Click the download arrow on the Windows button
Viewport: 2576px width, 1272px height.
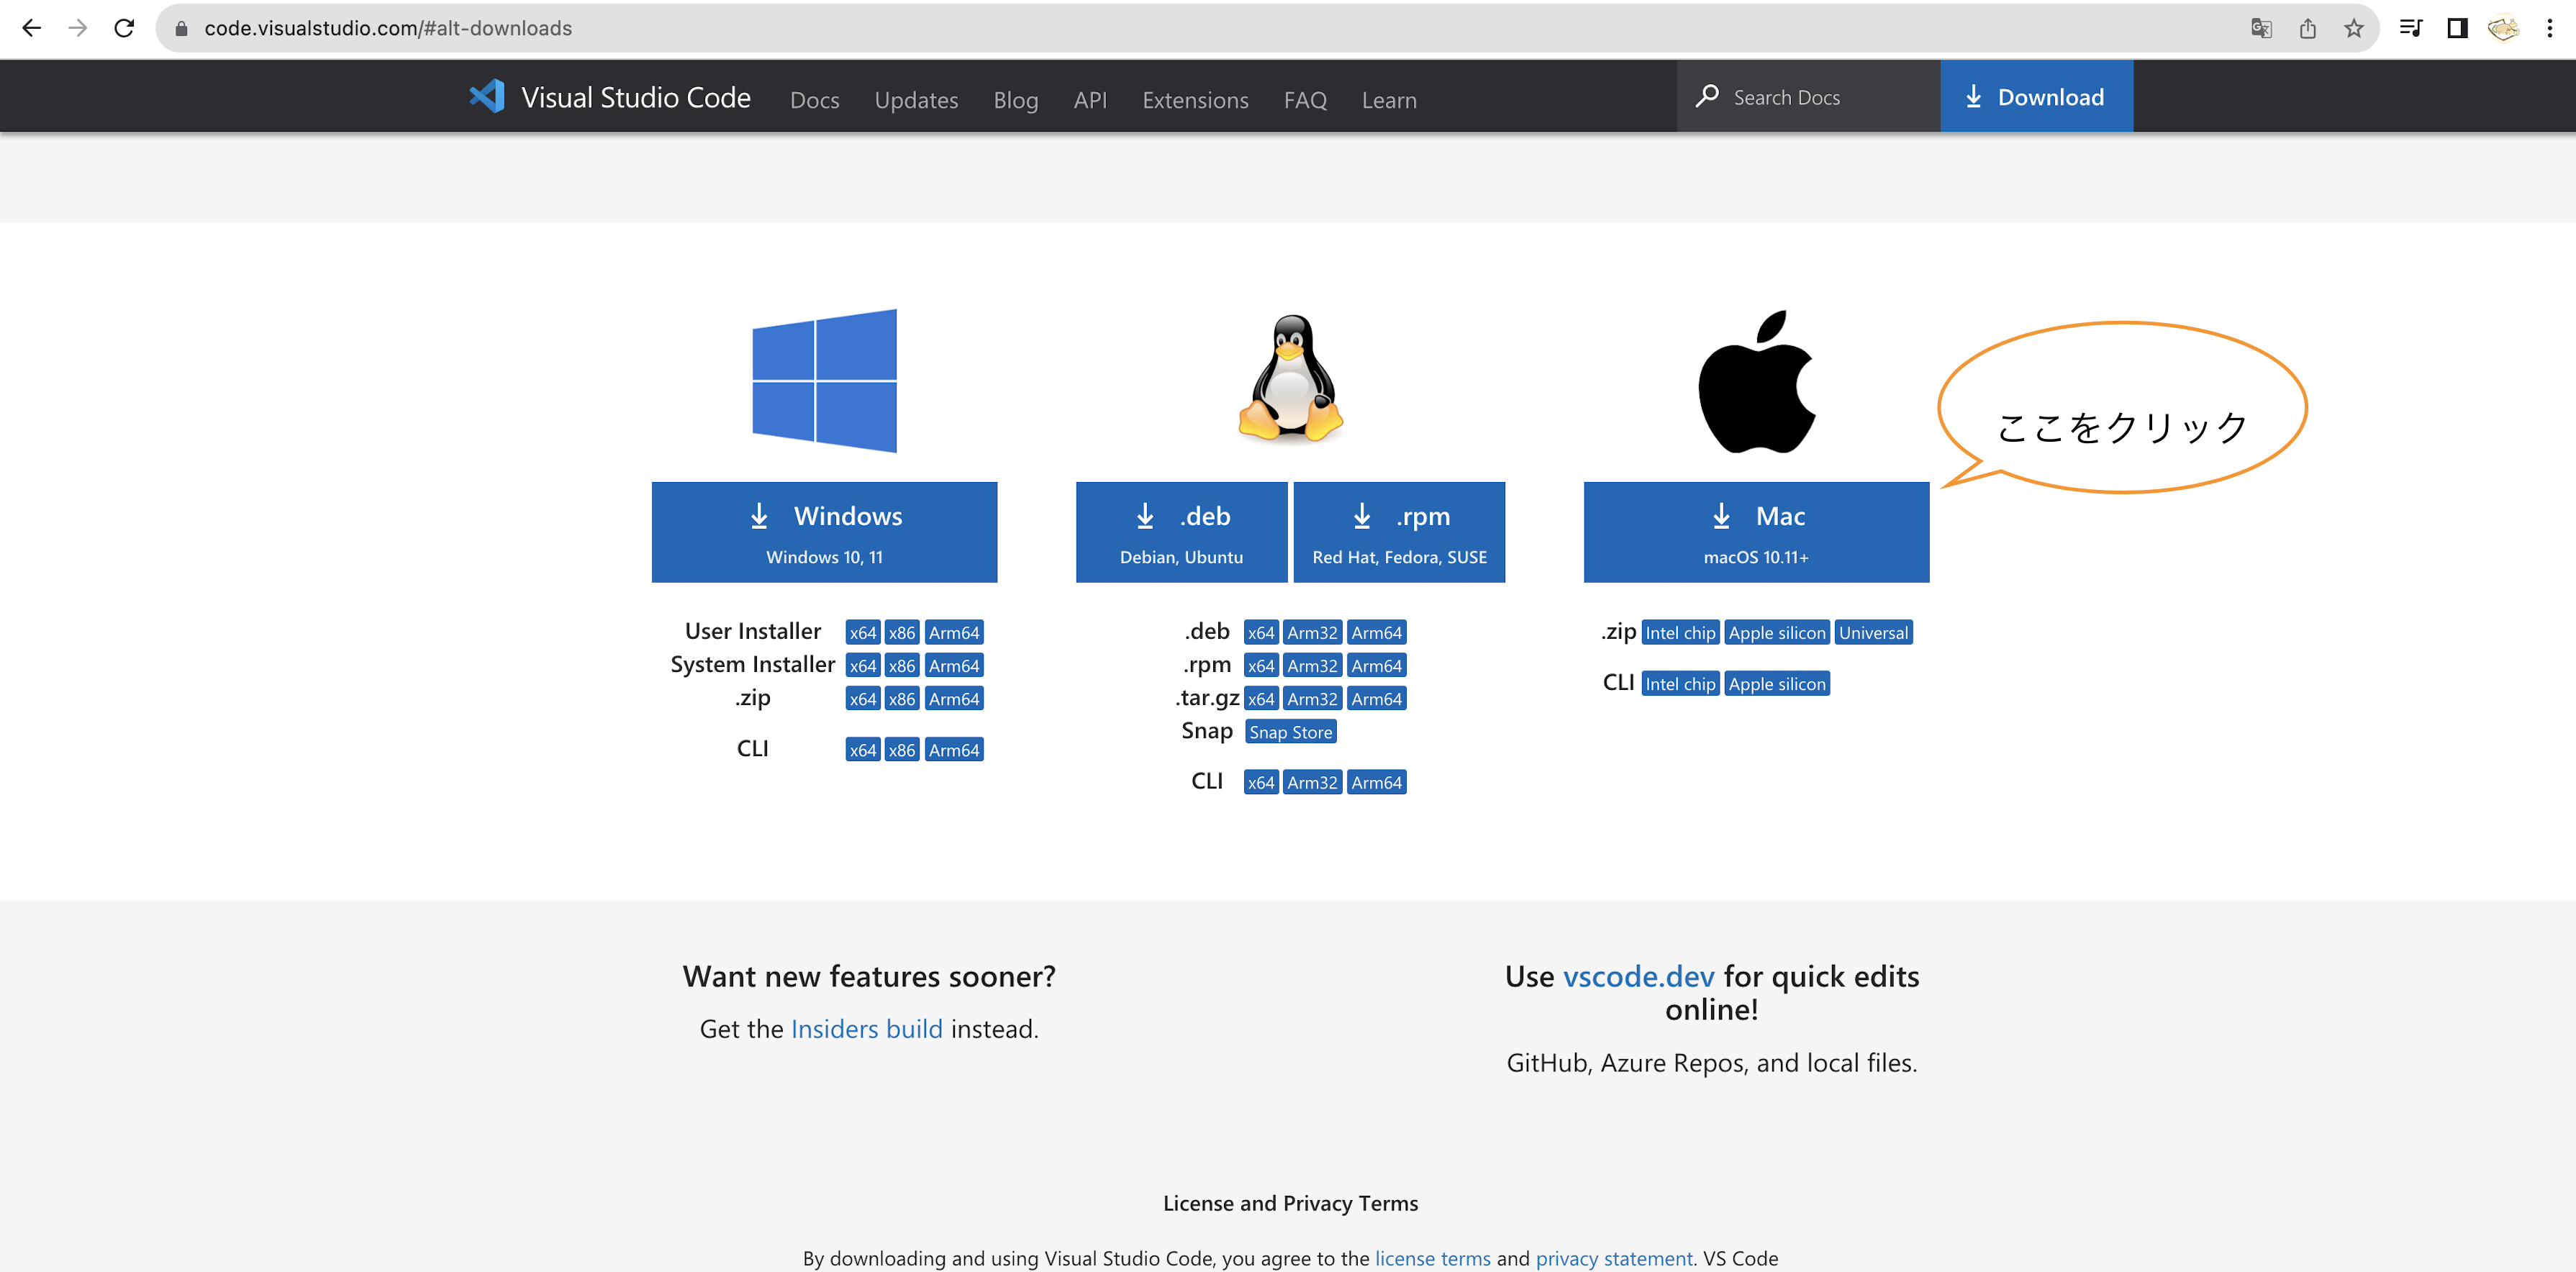tap(758, 516)
